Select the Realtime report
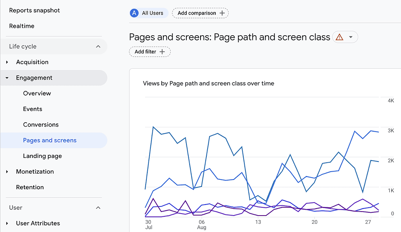This screenshot has width=401, height=232. 22,26
